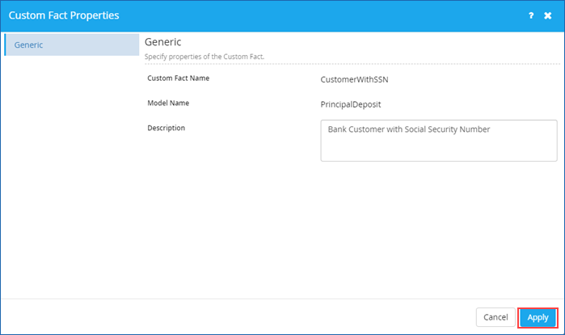This screenshot has width=565, height=335.
Task: Click the Generic section heading
Action: click(x=162, y=42)
